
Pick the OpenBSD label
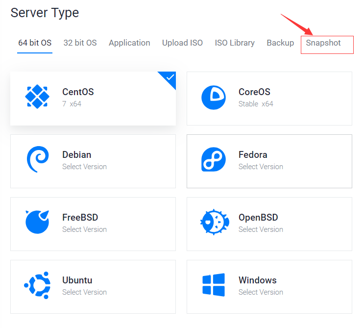pyautogui.click(x=258, y=217)
